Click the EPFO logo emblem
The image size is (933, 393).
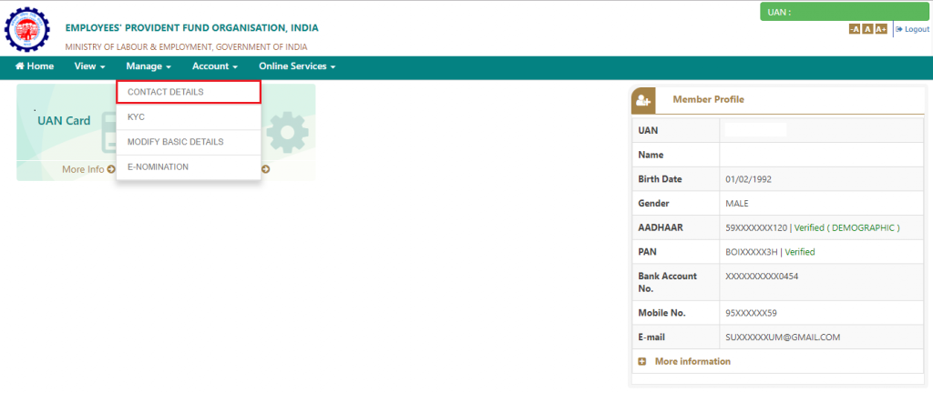27,28
